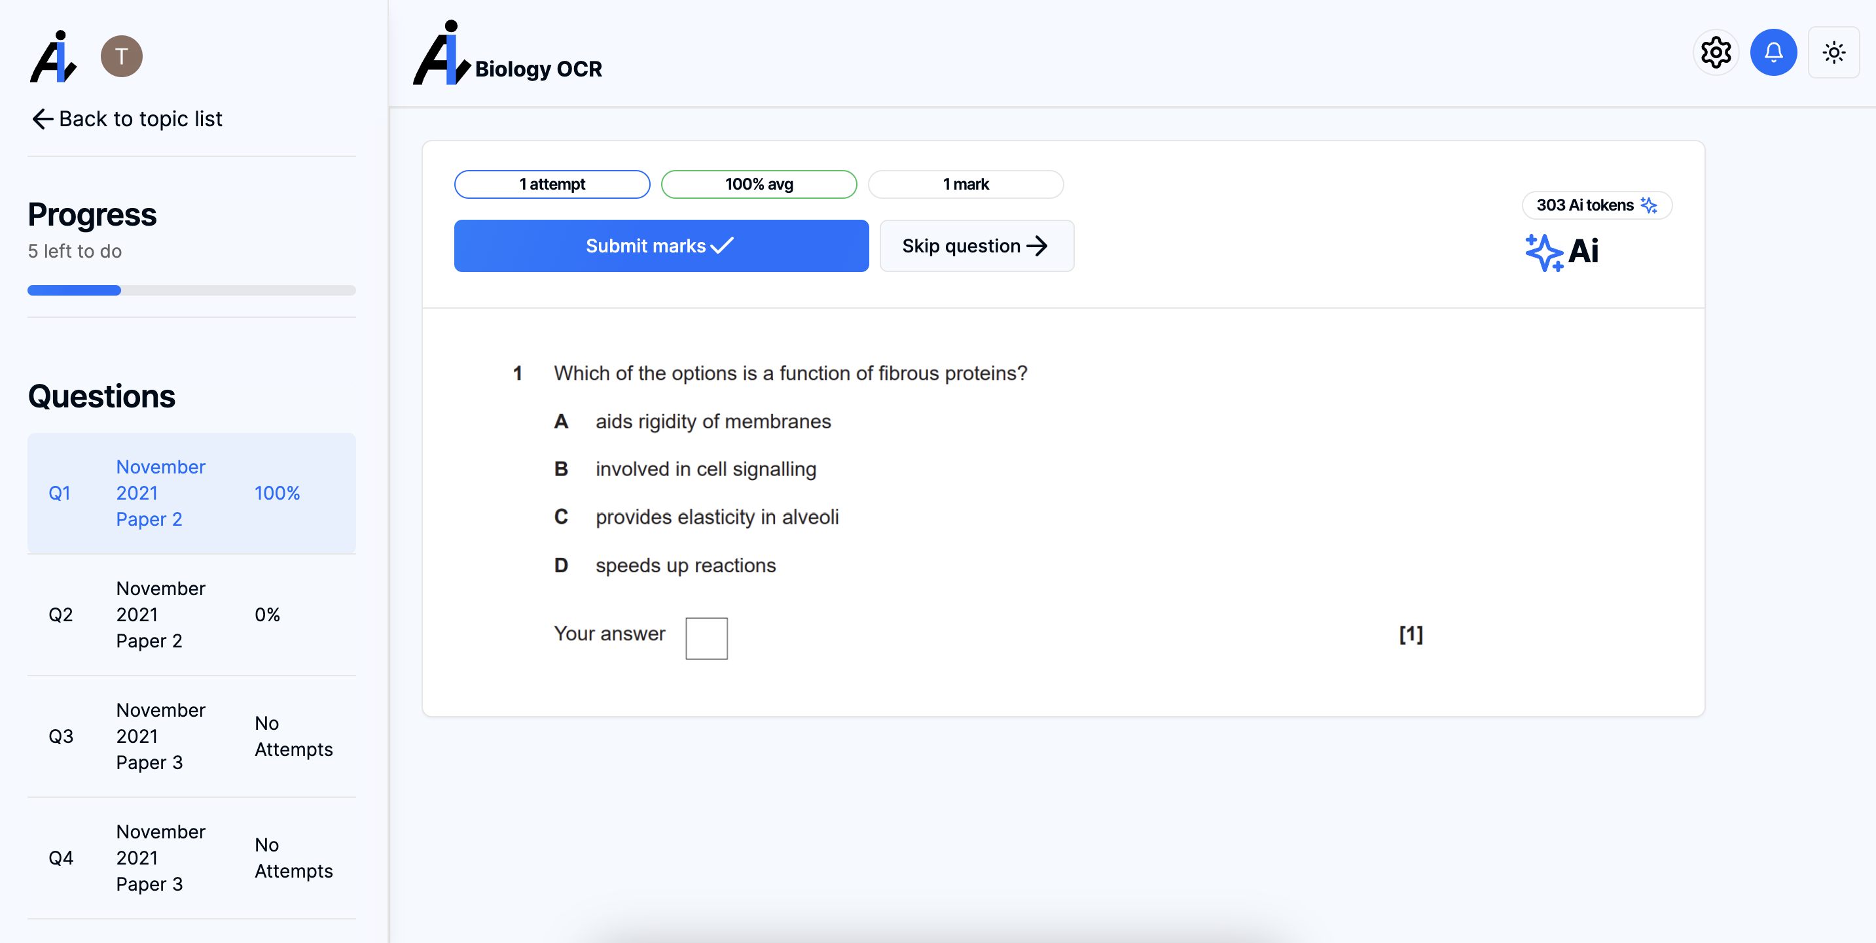Go back to topic list

coord(128,118)
